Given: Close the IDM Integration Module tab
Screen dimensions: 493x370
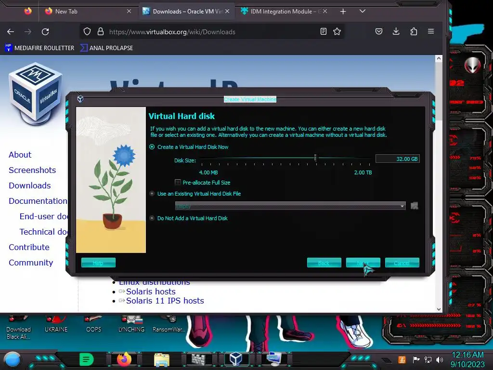Looking at the screenshot, I should 325,12.
